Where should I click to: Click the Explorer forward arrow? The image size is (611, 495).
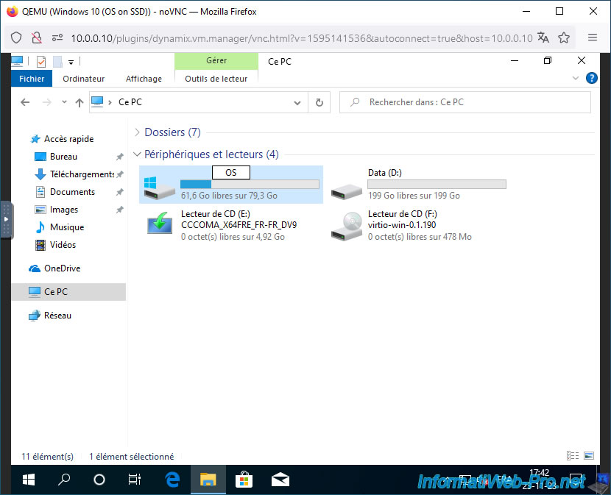47,102
